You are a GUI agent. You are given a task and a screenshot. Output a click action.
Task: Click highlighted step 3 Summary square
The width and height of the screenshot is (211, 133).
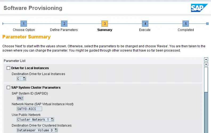click(x=105, y=24)
